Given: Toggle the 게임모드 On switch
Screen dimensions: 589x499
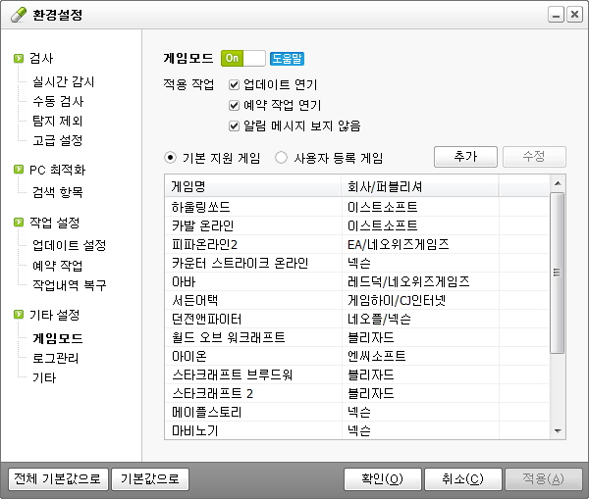Looking at the screenshot, I should click(x=242, y=58).
